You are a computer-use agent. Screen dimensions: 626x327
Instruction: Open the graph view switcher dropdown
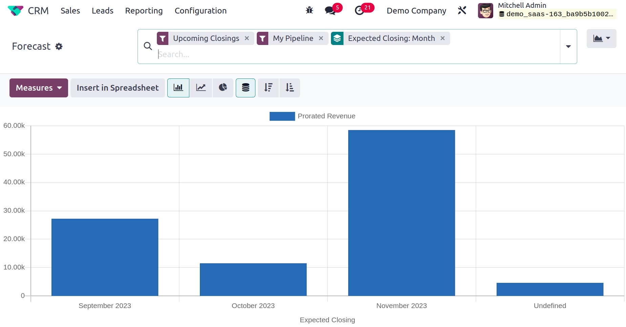[x=601, y=39]
